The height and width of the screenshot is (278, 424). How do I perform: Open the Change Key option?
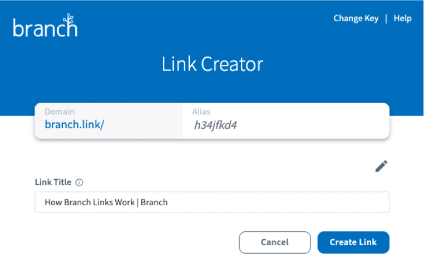click(356, 18)
